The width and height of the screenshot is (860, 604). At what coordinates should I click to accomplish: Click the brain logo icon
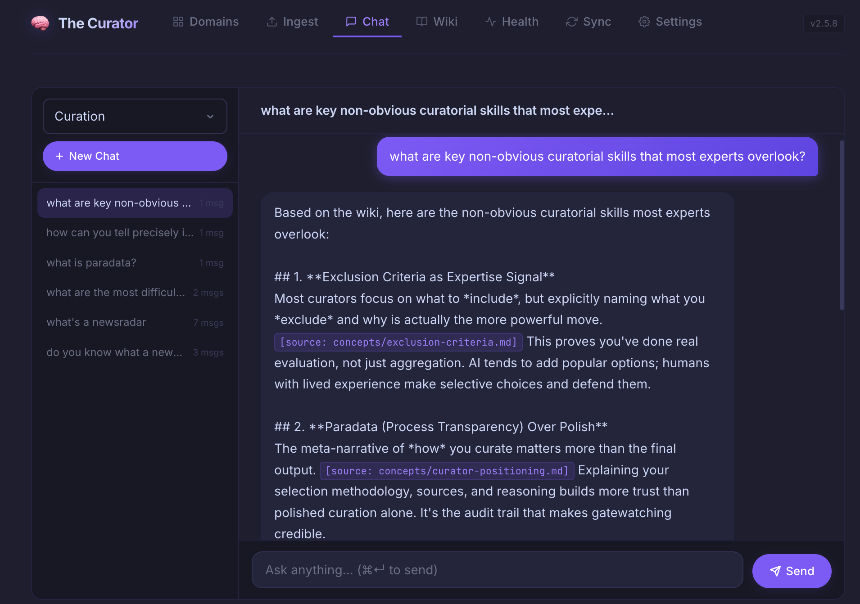[40, 23]
